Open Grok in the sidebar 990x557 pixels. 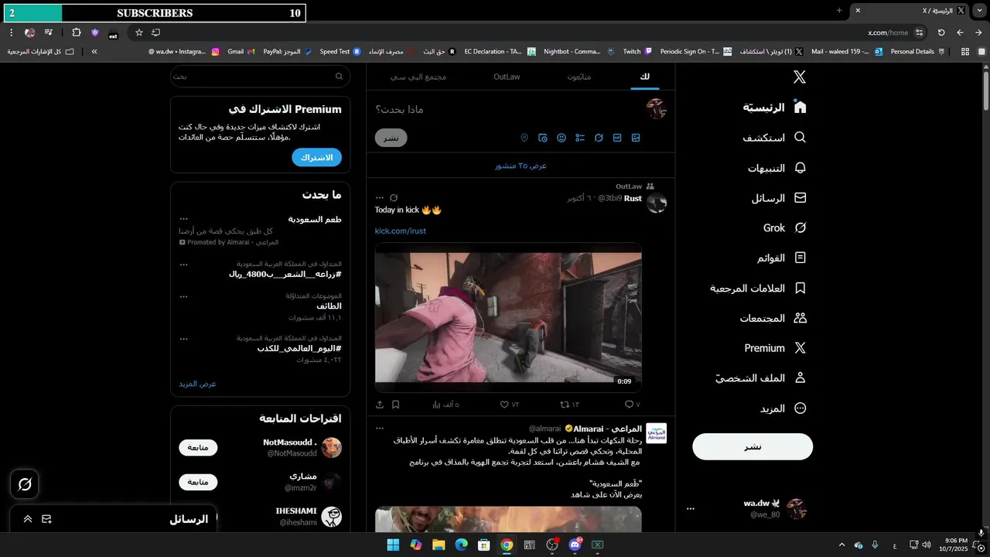click(x=785, y=227)
